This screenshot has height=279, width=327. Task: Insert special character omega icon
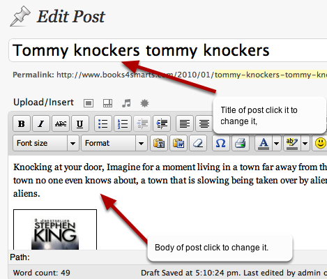[x=220, y=143]
